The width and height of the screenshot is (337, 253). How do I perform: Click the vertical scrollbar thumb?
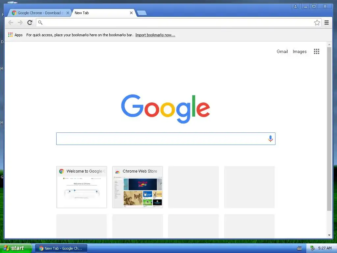[x=329, y=129]
